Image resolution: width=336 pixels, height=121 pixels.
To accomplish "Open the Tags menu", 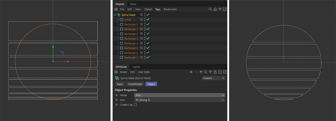I will tap(158, 9).
